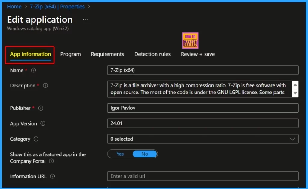Show info tooltip for Category
The image size is (308, 189).
36,139
